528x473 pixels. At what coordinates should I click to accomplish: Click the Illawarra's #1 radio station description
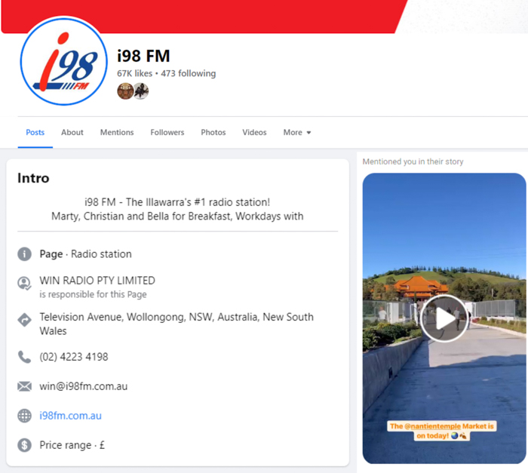tap(177, 209)
